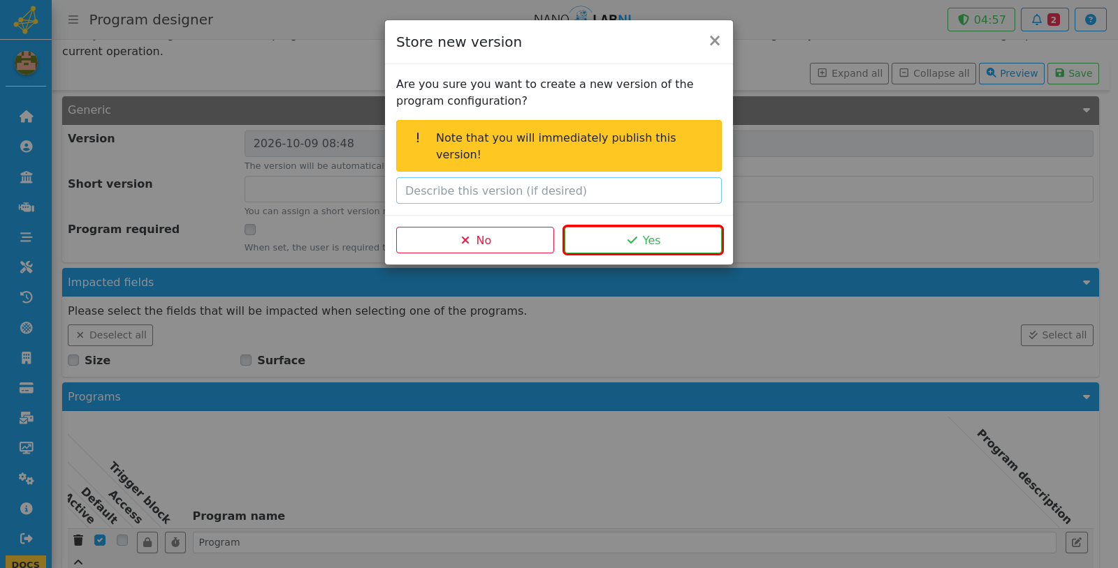Viewport: 1118px width, 568px height.
Task: Open the program Preview
Action: click(1012, 73)
